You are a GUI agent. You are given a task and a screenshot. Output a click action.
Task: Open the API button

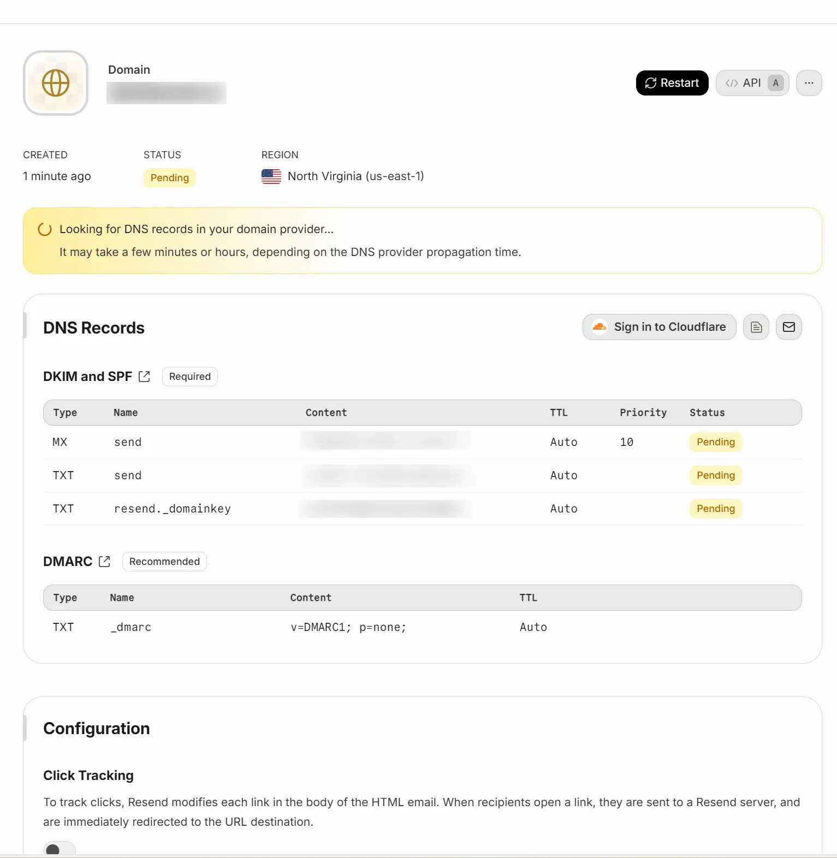coord(752,83)
